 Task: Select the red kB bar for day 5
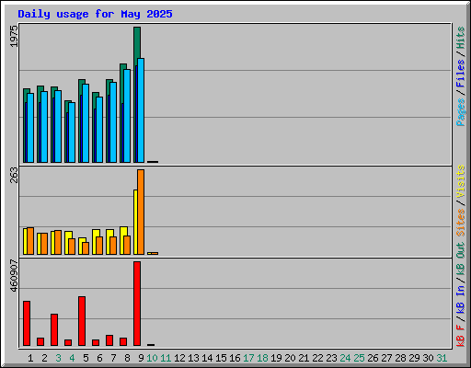[82, 321]
